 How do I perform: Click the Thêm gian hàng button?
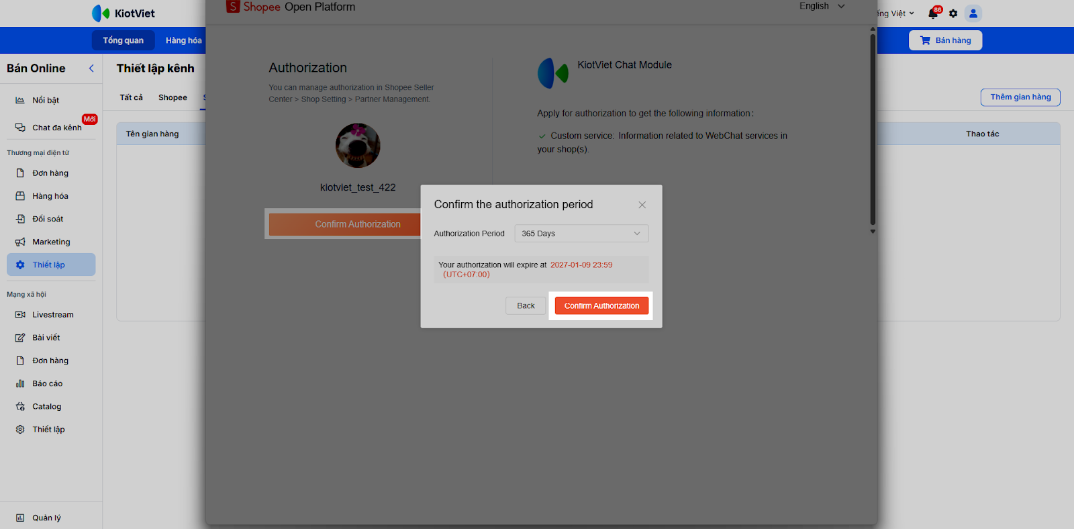(1020, 97)
